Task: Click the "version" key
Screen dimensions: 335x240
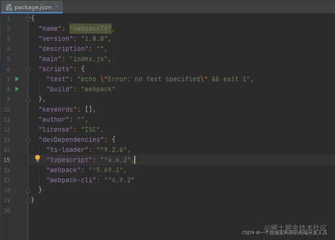Action: [56, 38]
